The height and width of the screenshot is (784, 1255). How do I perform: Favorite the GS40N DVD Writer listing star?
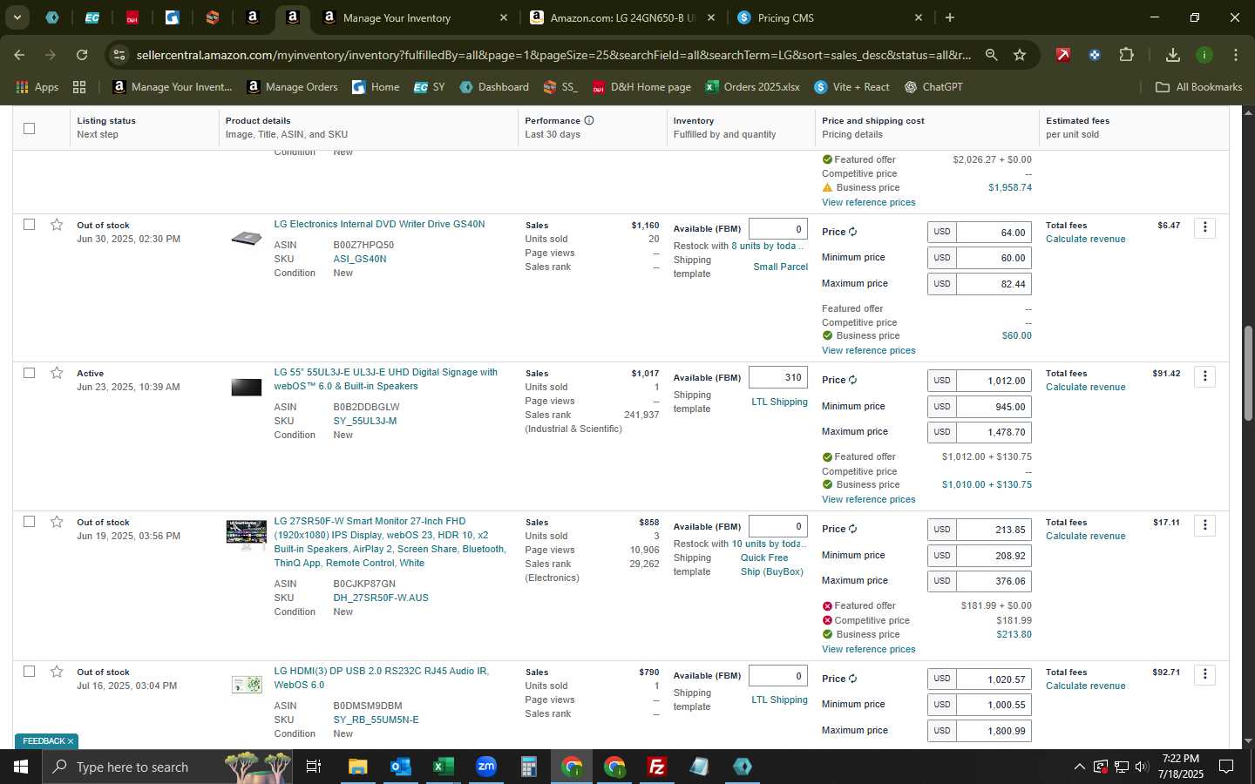pyautogui.click(x=57, y=225)
